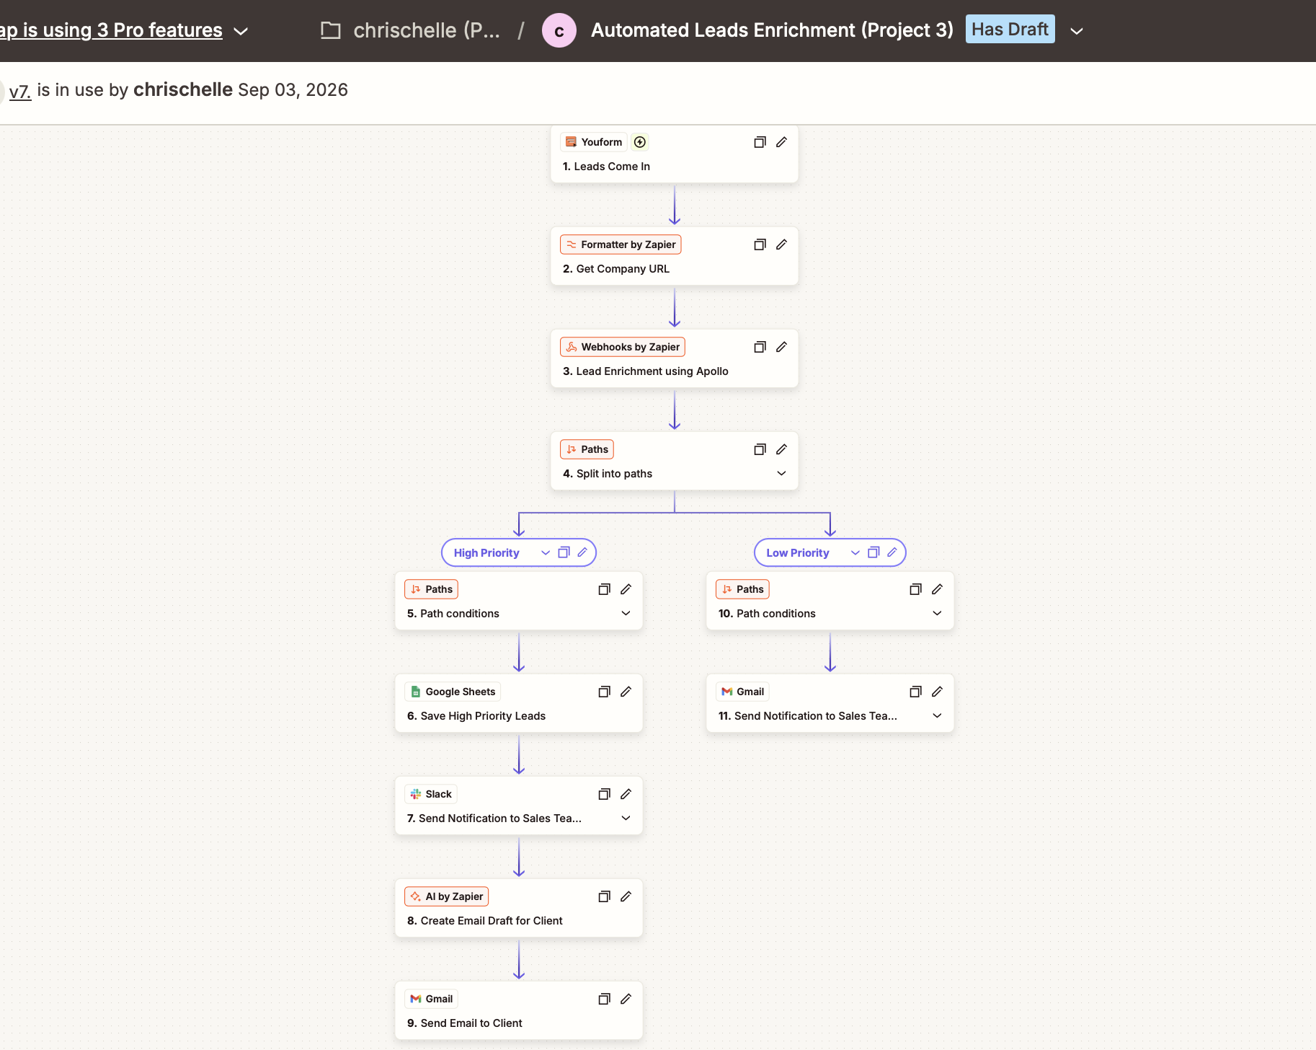Expand Slack Send Notification step 7 chevron

[x=626, y=818]
